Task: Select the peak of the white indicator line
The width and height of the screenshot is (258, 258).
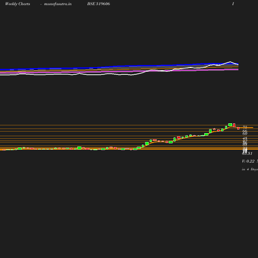Action: [230, 62]
